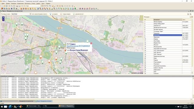
Task: Click the toolbar search text field
Action: coord(35,6)
